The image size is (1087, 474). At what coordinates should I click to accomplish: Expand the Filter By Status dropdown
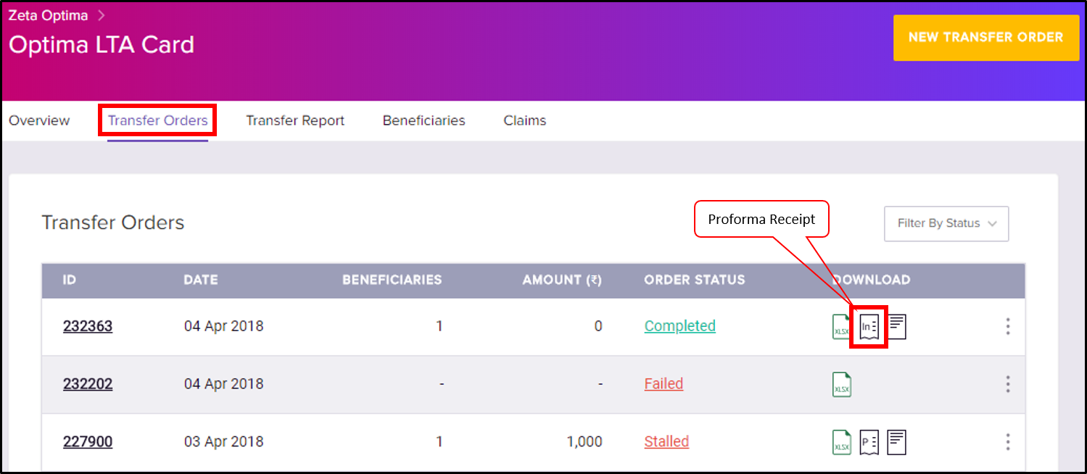point(946,223)
